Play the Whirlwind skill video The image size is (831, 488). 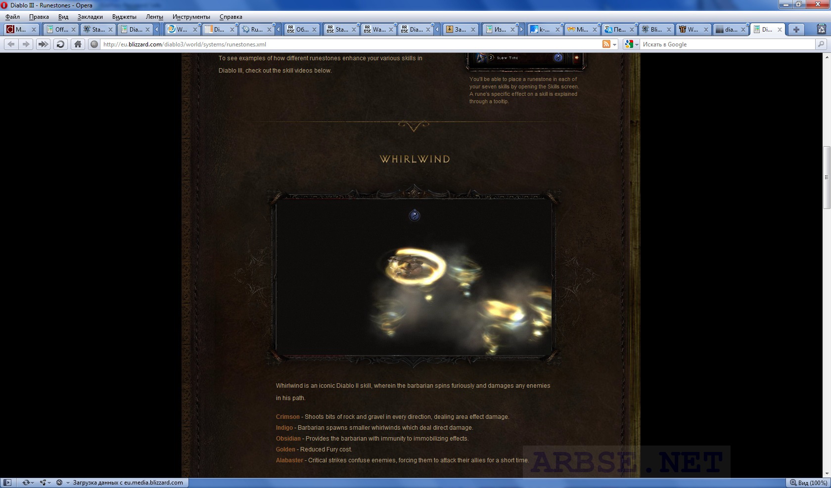(414, 277)
